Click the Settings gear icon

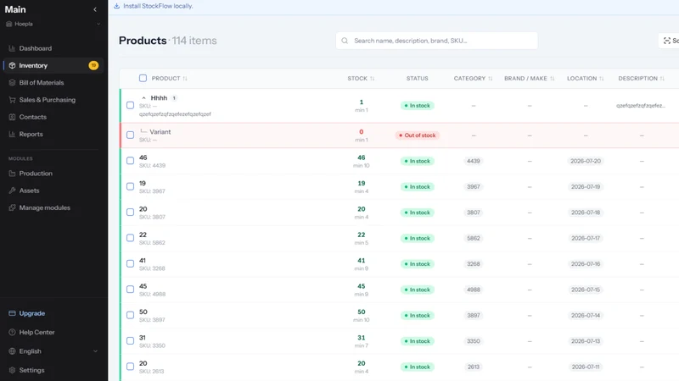12,370
